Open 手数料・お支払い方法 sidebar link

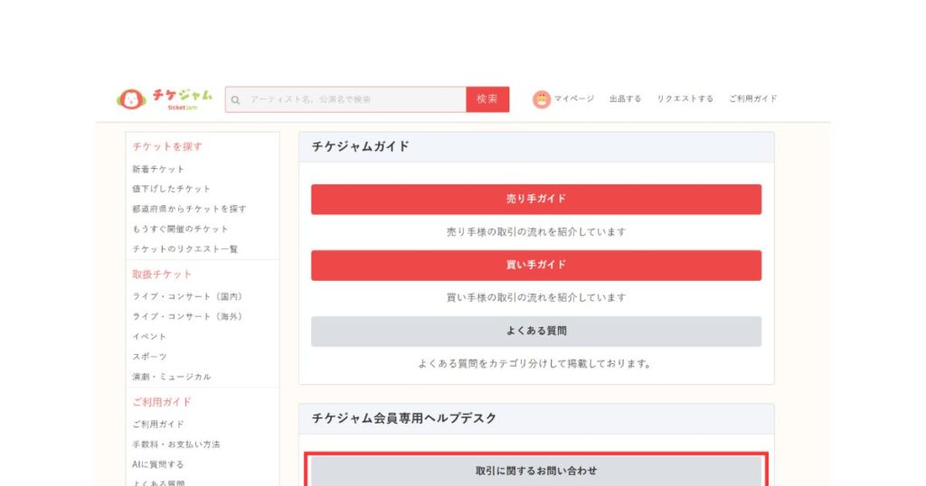pos(176,444)
